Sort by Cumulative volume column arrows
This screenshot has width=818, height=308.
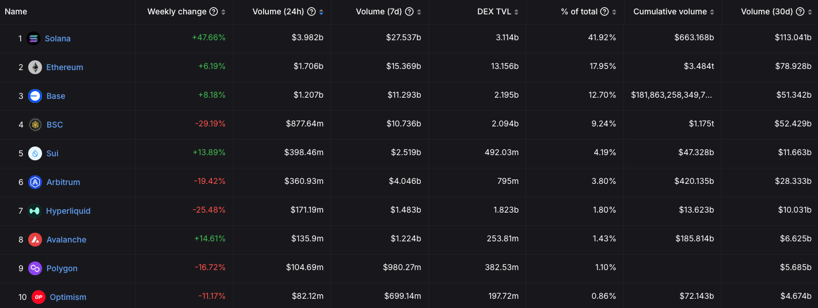click(x=712, y=12)
